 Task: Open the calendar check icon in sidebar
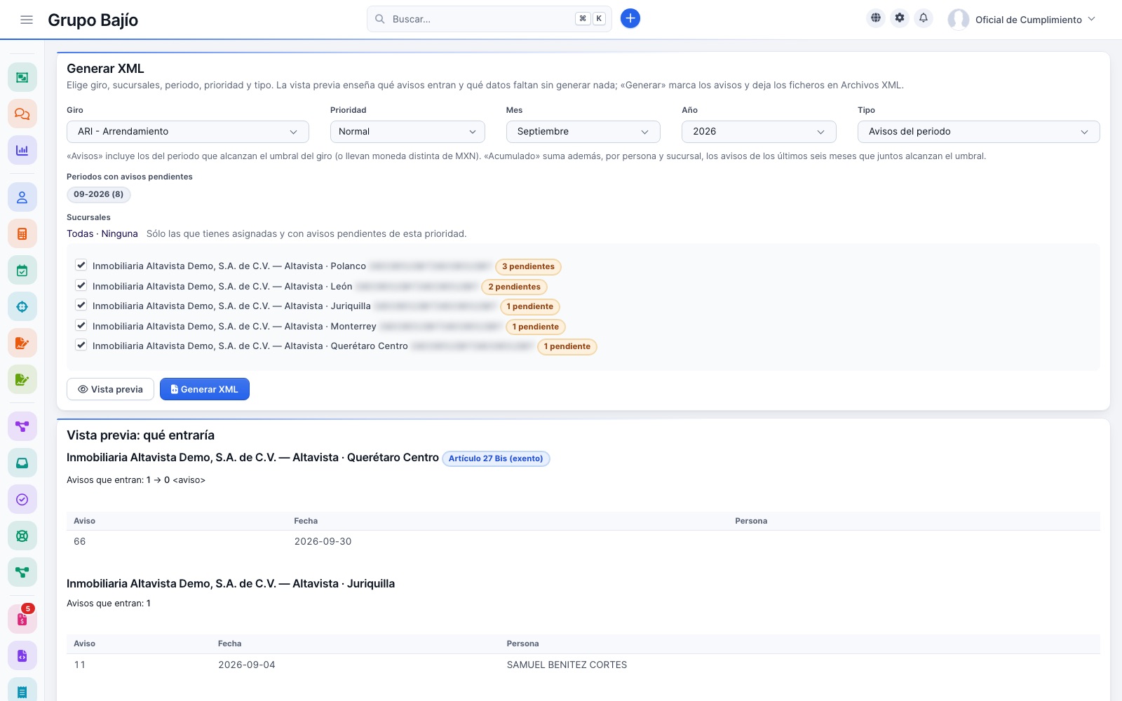tap(22, 271)
